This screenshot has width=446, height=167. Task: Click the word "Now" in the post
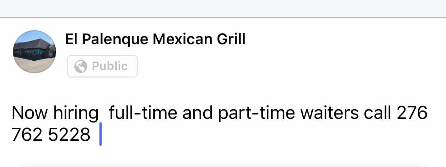point(30,113)
